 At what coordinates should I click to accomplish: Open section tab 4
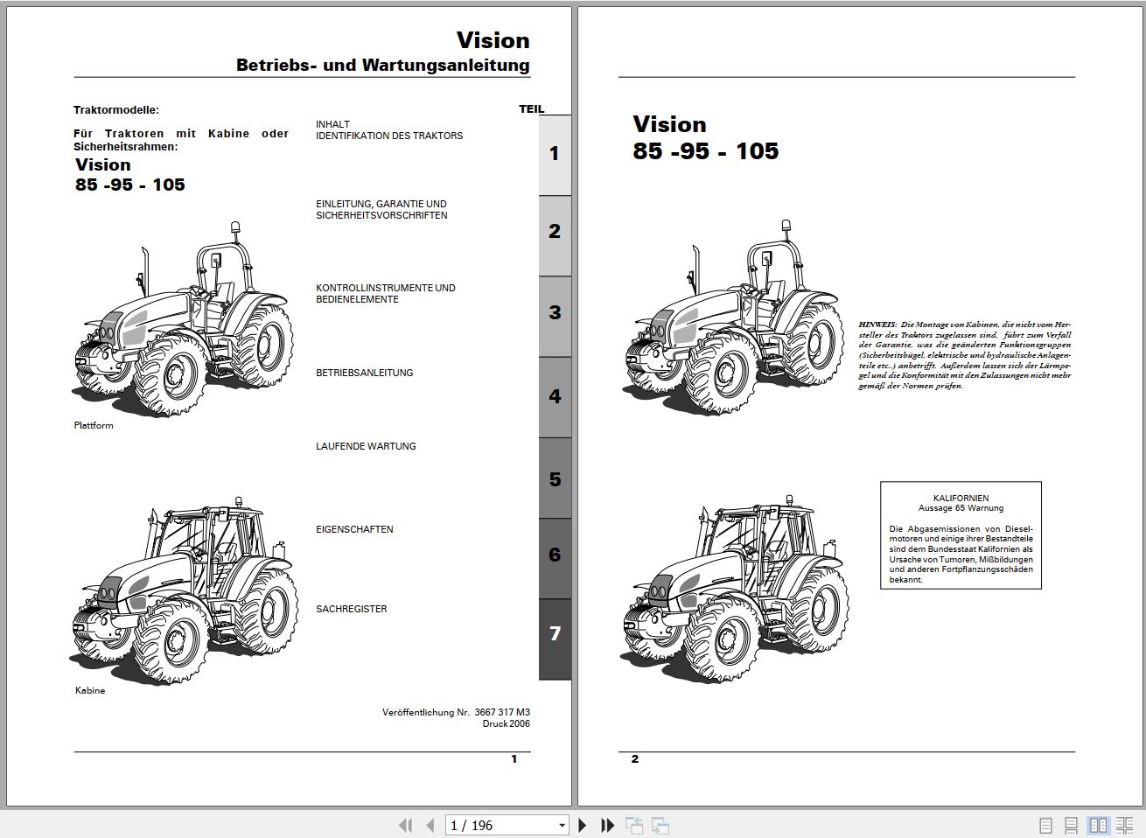point(555,397)
